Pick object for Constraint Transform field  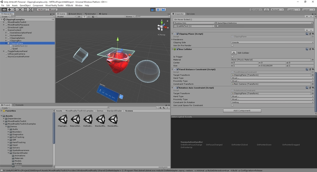click(x=313, y=84)
